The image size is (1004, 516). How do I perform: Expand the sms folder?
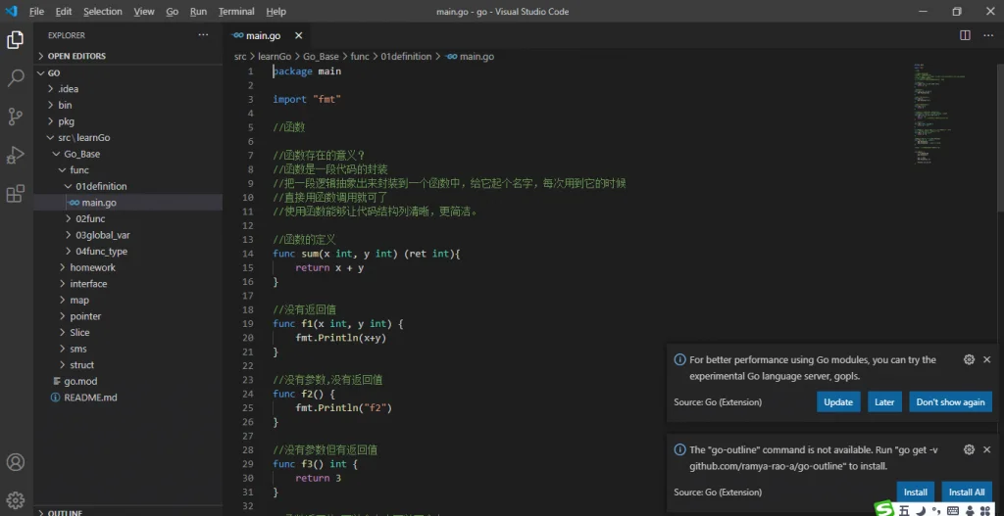pyautogui.click(x=128, y=349)
